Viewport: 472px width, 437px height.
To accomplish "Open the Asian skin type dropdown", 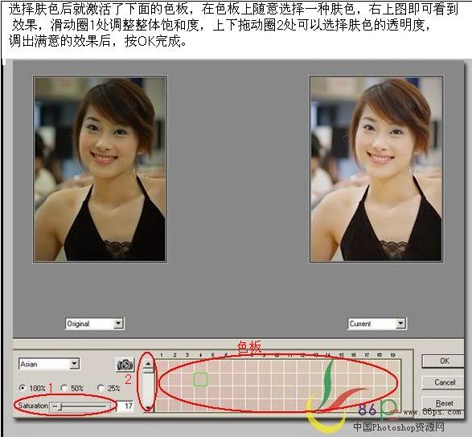I will pyautogui.click(x=74, y=364).
